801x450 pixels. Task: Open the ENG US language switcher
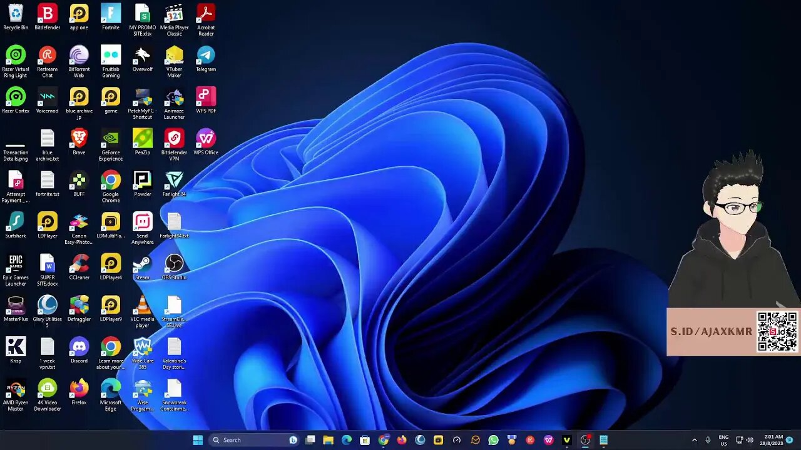click(x=723, y=440)
